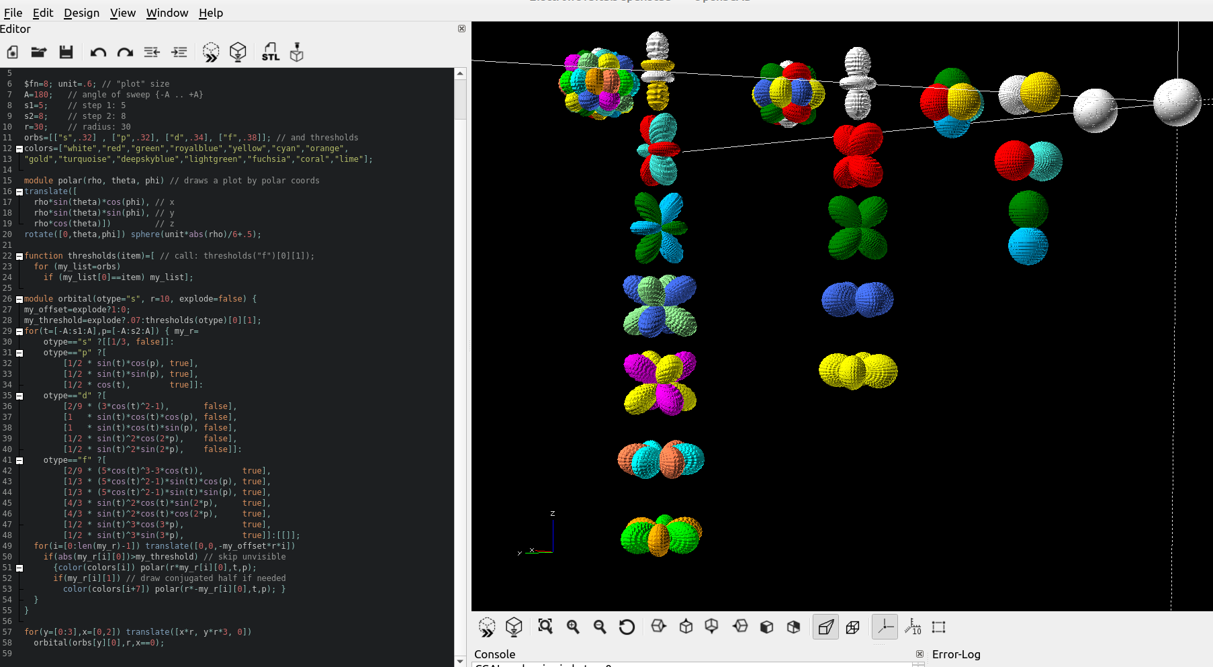Collapse module orbital fold at line 26
Screen dimensions: 1213x667
tap(19, 300)
